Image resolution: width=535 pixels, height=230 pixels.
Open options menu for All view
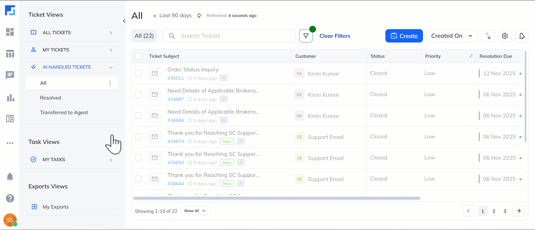[x=110, y=83]
